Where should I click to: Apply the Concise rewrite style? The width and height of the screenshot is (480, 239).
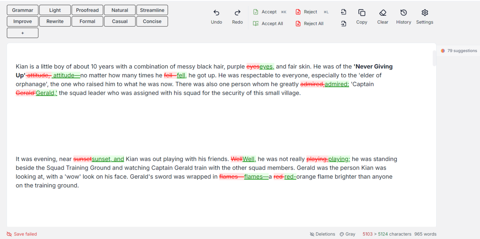(152, 21)
